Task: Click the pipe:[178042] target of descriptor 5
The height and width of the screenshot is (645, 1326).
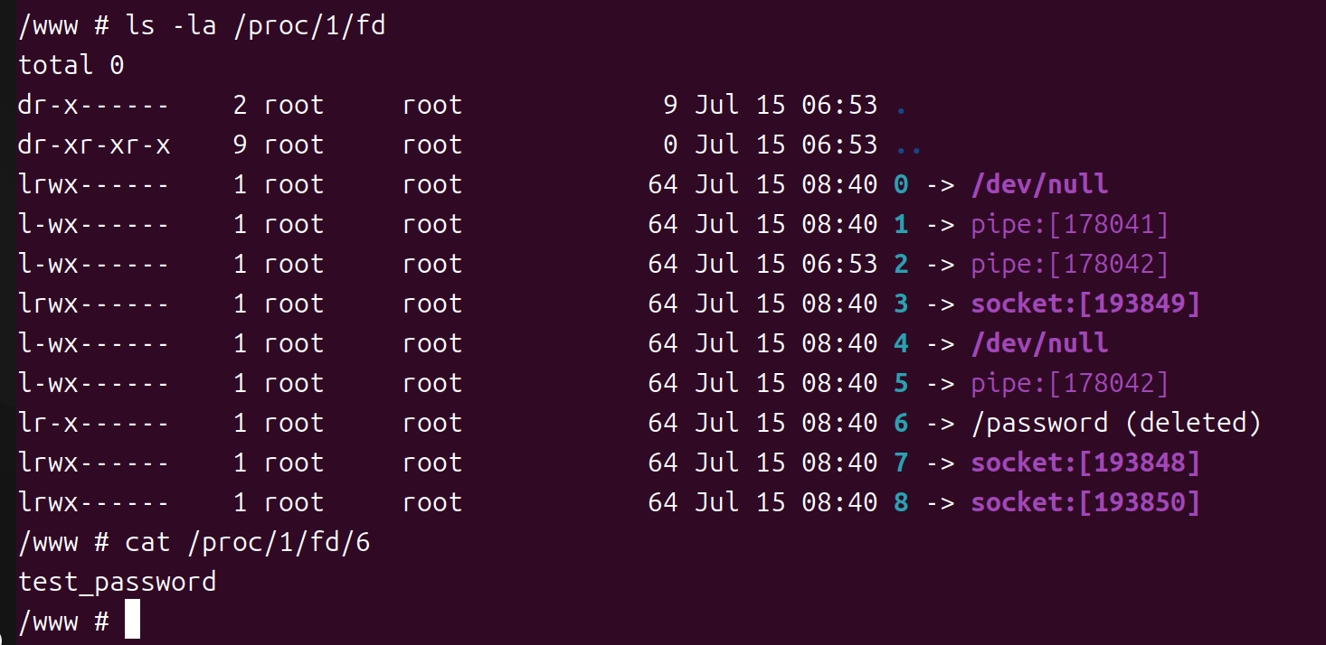Action: point(1069,383)
